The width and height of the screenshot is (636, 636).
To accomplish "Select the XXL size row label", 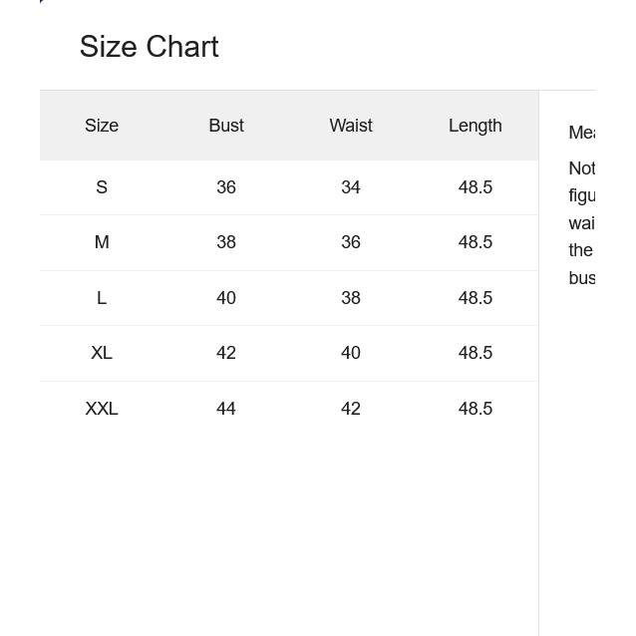I will (x=102, y=409).
